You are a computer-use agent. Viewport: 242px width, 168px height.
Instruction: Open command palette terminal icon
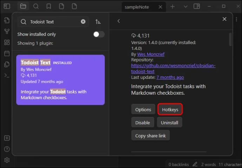pos(7,75)
